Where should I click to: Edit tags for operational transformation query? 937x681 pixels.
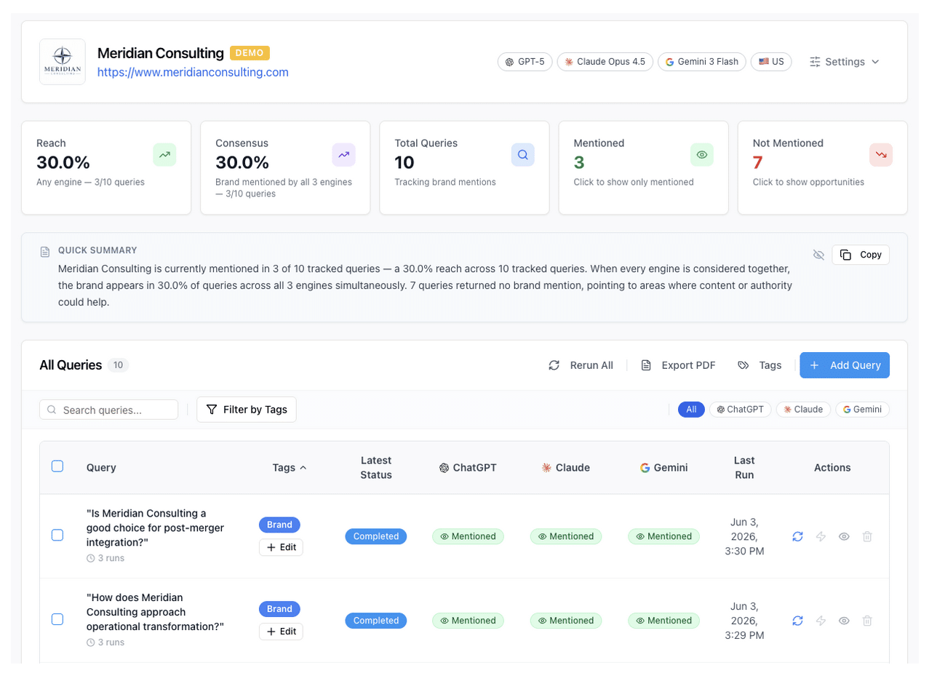281,632
